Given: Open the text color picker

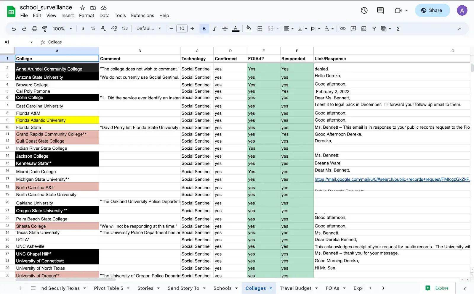Looking at the screenshot, I should tap(236, 29).
